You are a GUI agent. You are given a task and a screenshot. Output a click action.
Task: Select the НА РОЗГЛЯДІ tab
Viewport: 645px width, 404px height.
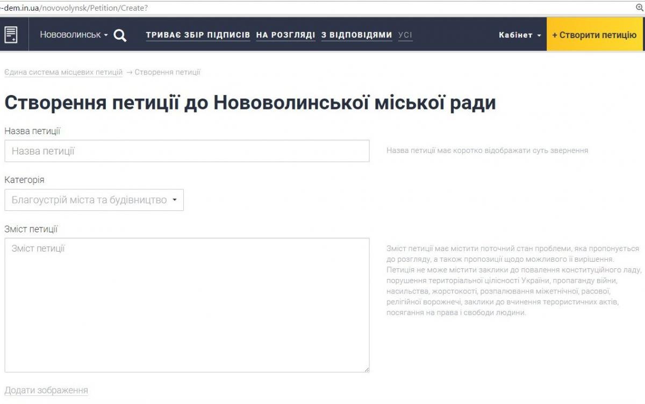pyautogui.click(x=285, y=35)
